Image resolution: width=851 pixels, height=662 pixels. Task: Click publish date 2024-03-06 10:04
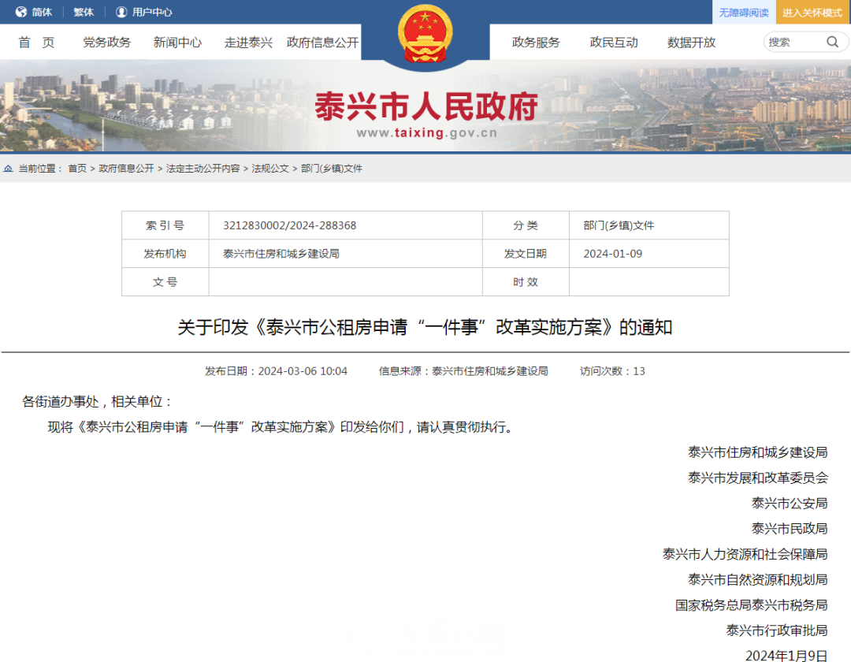pos(276,371)
